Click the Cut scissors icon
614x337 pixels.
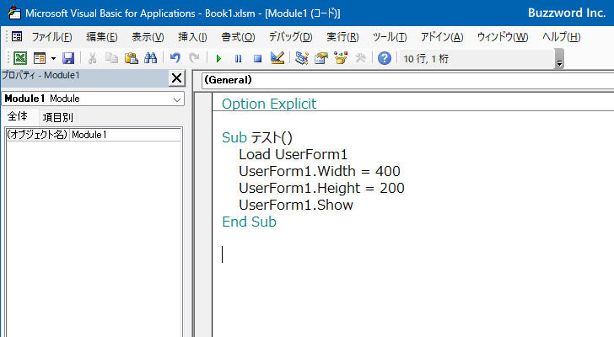[93, 58]
